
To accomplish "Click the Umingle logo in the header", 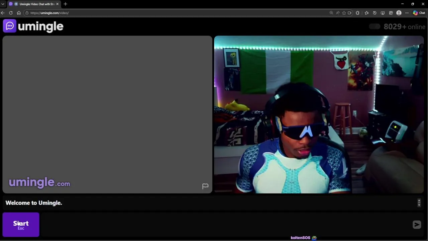I will click(10, 26).
